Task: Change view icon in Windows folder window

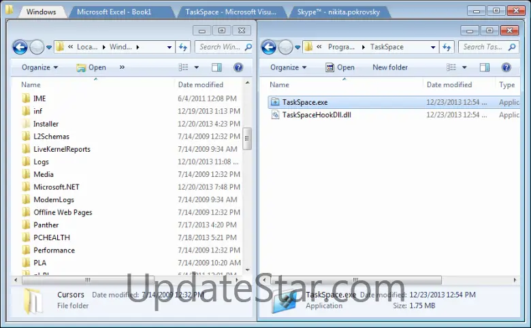Action: click(x=183, y=67)
